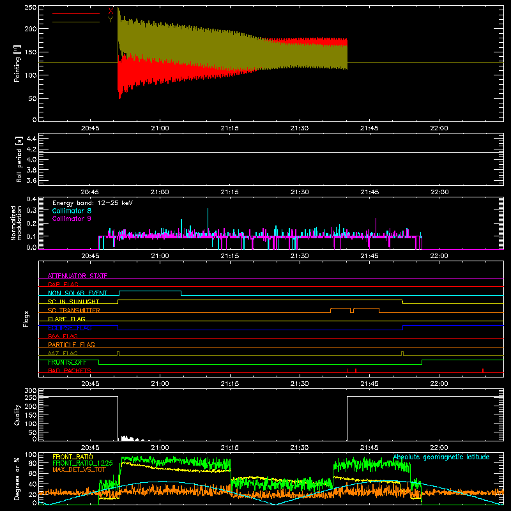Click the green FRONT_RATIO_1225 legend entry
The height and width of the screenshot is (511, 511).
pyautogui.click(x=82, y=463)
